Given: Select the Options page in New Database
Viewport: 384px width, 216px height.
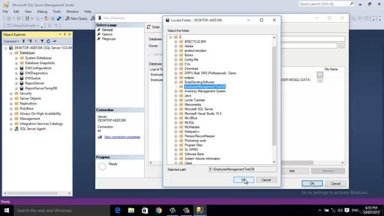Looking at the screenshot, I should (x=107, y=34).
